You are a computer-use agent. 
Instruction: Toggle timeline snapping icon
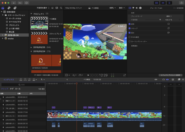point(167,80)
